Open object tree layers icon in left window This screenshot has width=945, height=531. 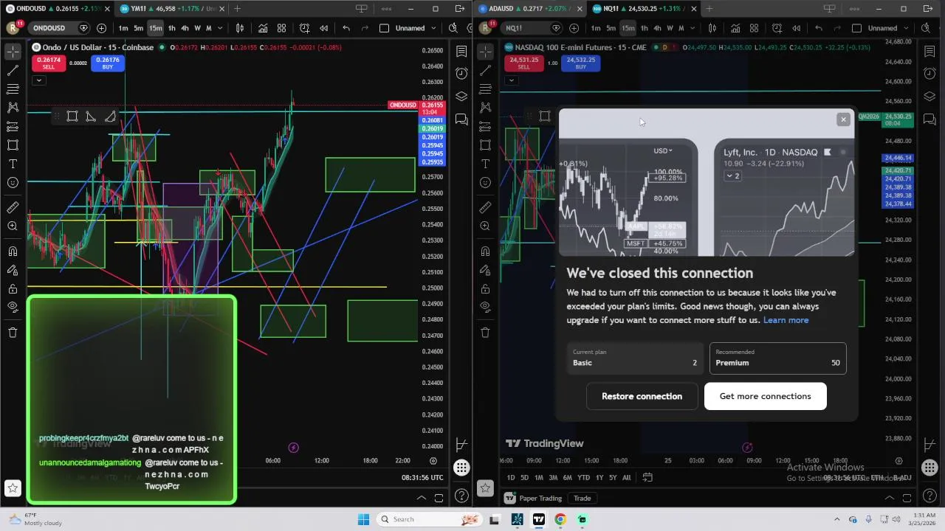click(x=461, y=96)
